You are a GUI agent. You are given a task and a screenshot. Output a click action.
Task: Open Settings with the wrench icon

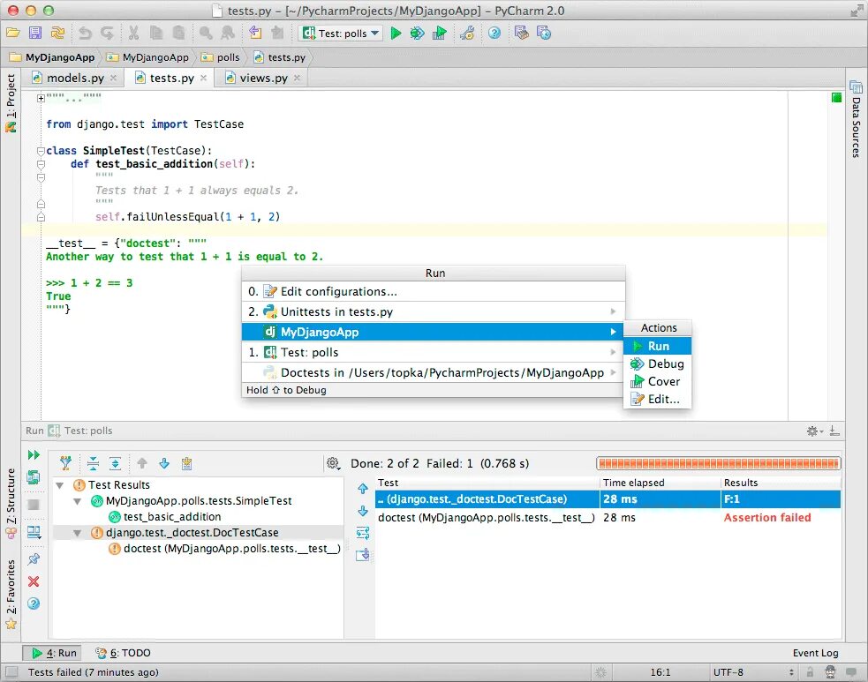467,34
